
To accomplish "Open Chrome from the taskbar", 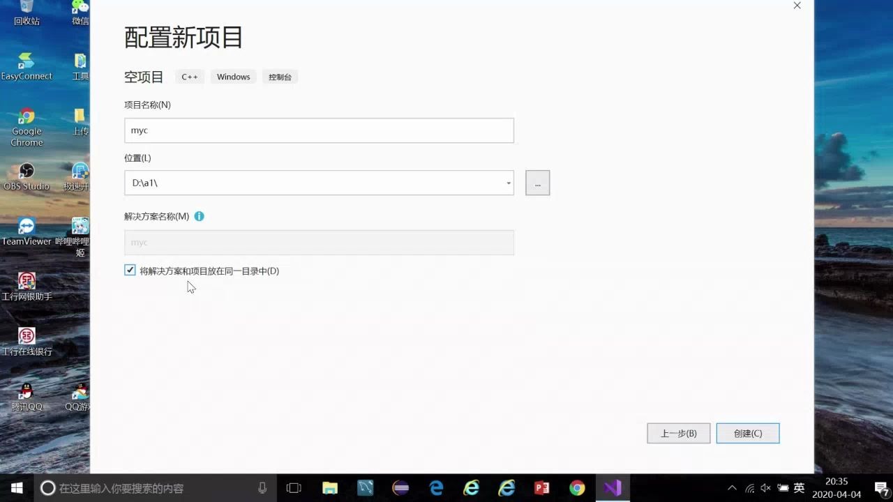I will 577,488.
